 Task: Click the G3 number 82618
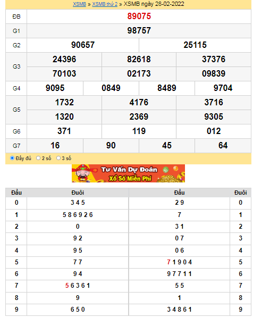click(x=139, y=59)
